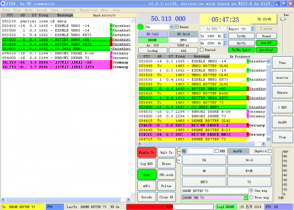Click the Halt Tx button
294x210 pixels.
[166, 152]
